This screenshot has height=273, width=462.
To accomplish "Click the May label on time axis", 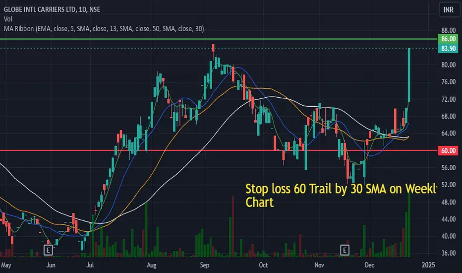I will click(6, 265).
